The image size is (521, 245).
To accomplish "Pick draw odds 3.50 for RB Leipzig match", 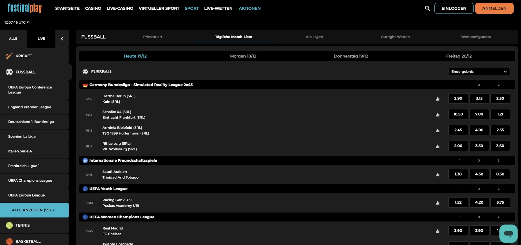I will click(479, 146).
